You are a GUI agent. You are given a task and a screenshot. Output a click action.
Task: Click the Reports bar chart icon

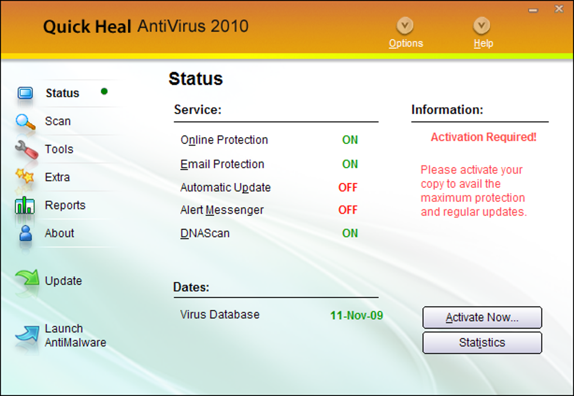pyautogui.click(x=25, y=205)
